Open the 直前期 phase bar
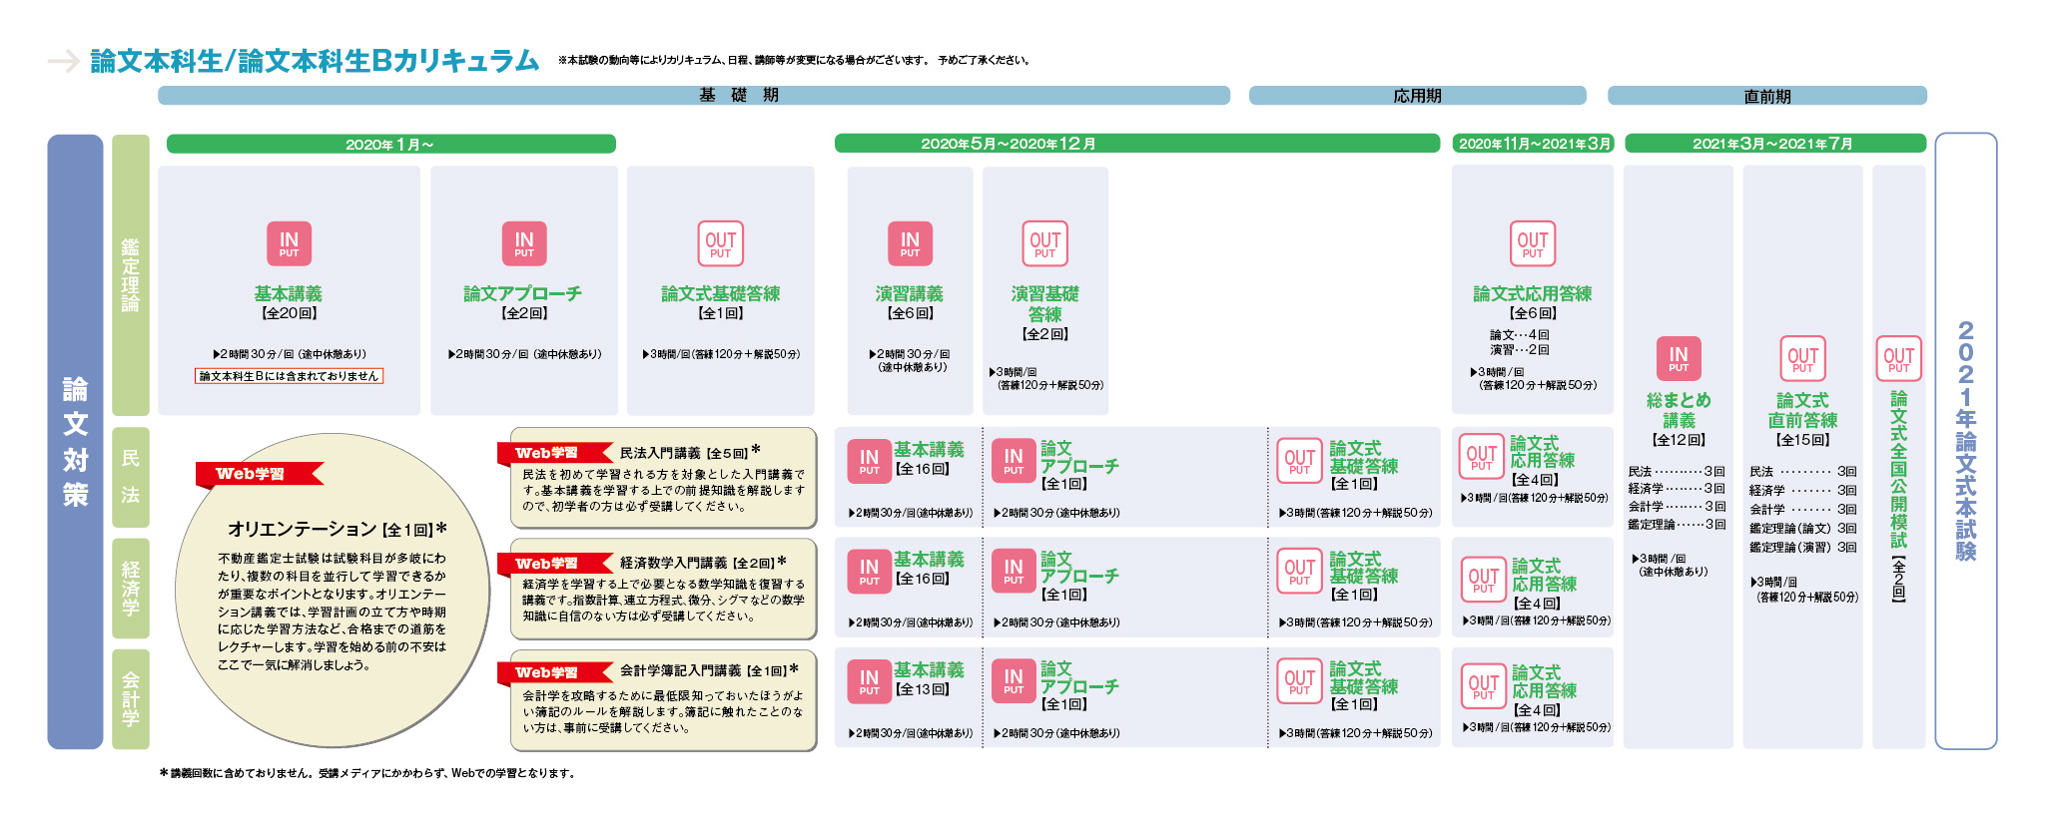Viewport: 2046px width, 825px height. (x=1766, y=96)
